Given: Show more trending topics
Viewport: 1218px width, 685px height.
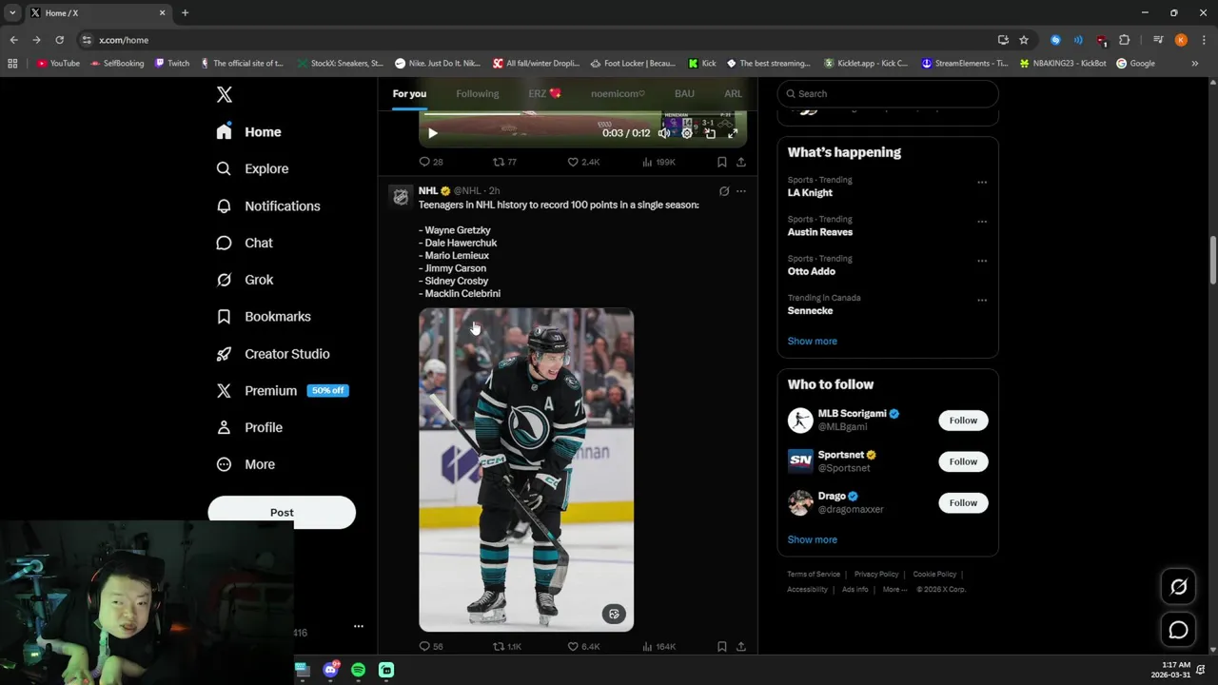Looking at the screenshot, I should pos(812,341).
